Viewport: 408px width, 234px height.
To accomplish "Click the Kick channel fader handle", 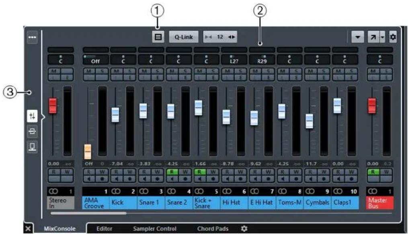I will pos(115,115).
